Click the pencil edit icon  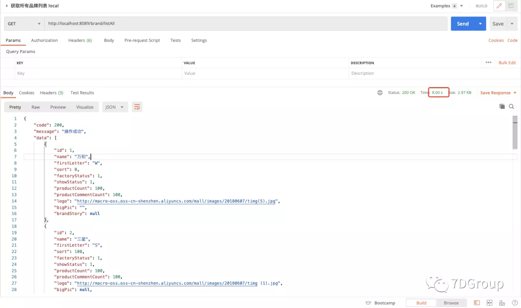(499, 6)
